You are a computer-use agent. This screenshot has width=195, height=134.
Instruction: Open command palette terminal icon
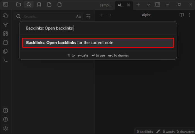[x=5, y=60]
